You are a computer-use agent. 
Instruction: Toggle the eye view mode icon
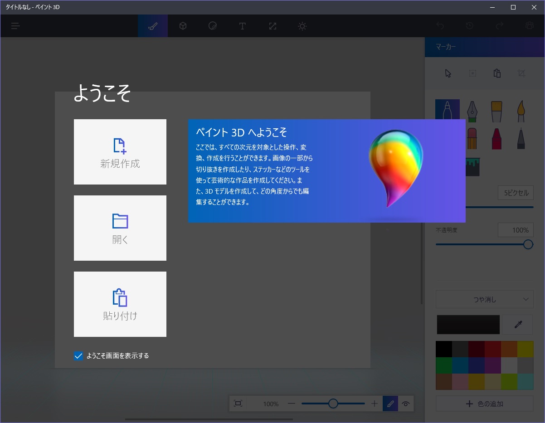[406, 404]
